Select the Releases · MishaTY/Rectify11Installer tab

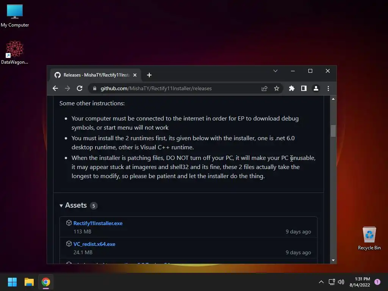pyautogui.click(x=96, y=75)
